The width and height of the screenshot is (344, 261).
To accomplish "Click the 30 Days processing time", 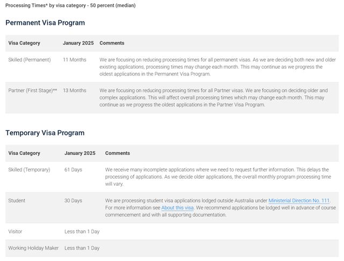I will pyautogui.click(x=73, y=201).
